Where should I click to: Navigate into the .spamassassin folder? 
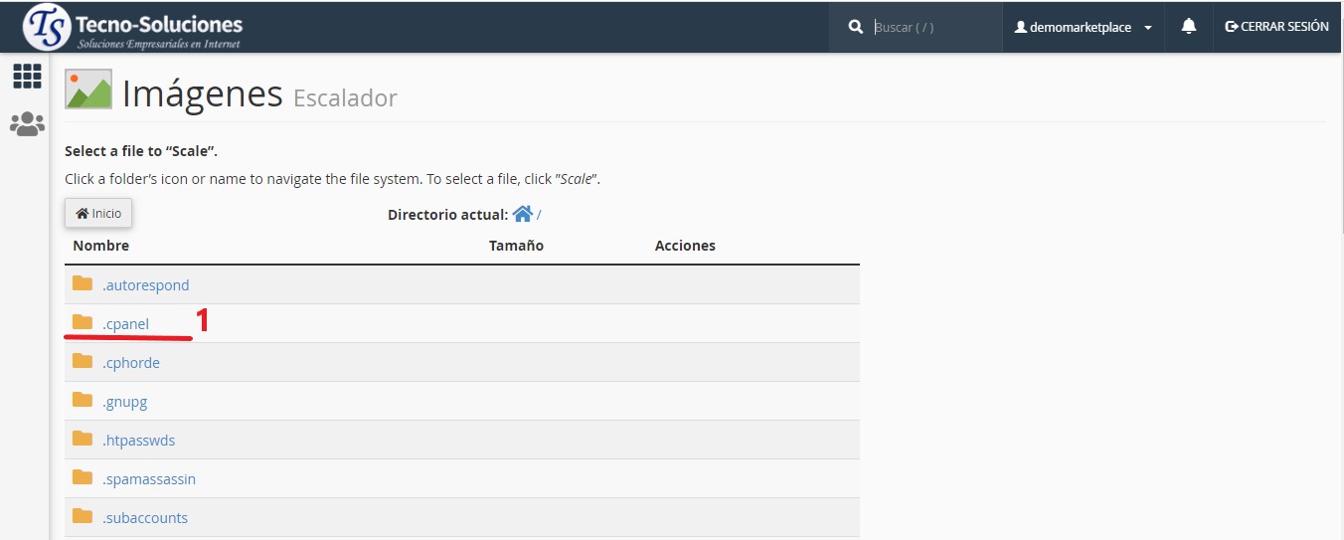point(148,479)
